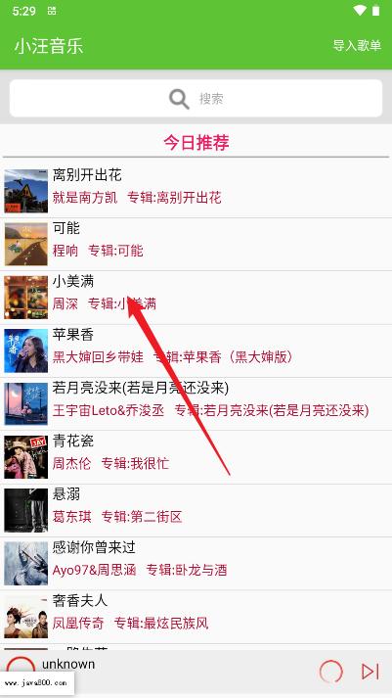Screen dimensions: 392x698
Task: Tap 周杰伦 专辑:我很忙 artist line
Action: coord(110,464)
